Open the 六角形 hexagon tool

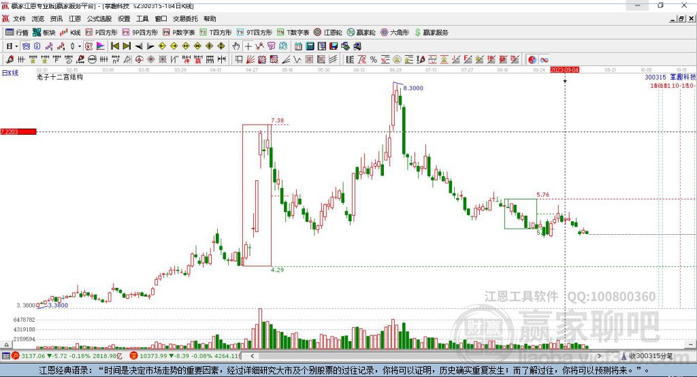click(x=395, y=33)
